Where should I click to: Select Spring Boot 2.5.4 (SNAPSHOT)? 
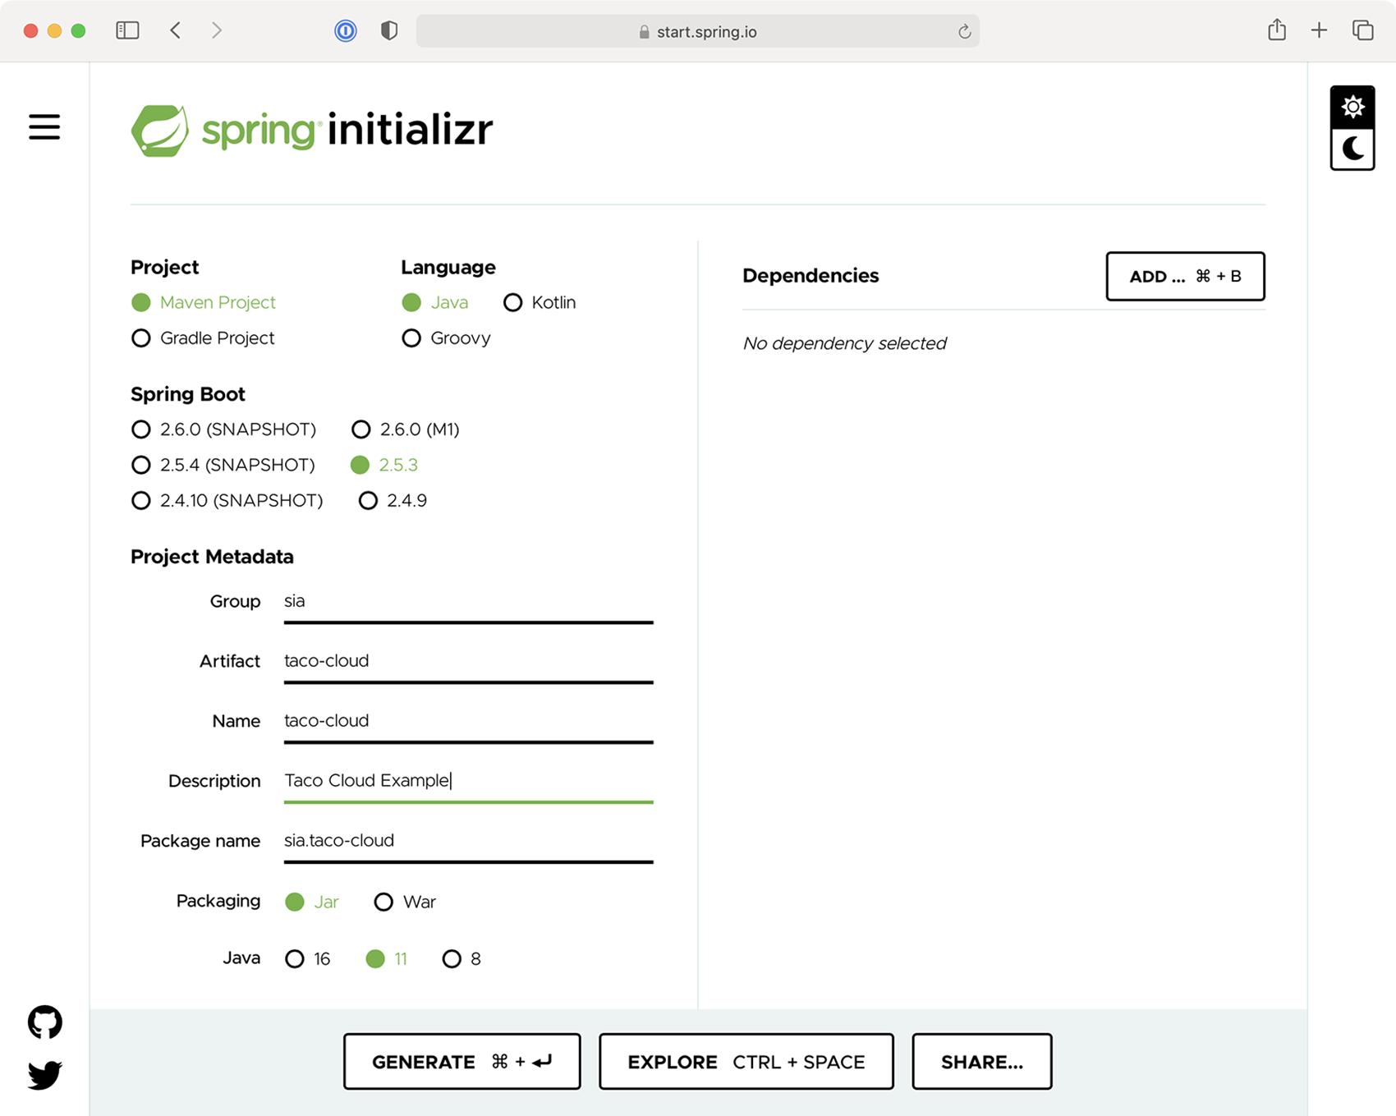pos(223,465)
